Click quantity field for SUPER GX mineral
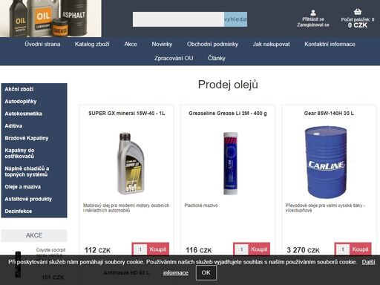The image size is (380, 285). click(x=140, y=249)
